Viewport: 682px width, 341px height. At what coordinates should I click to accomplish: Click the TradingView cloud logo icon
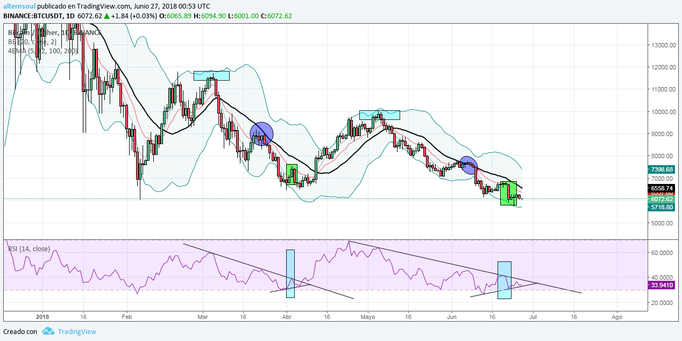tap(48, 331)
